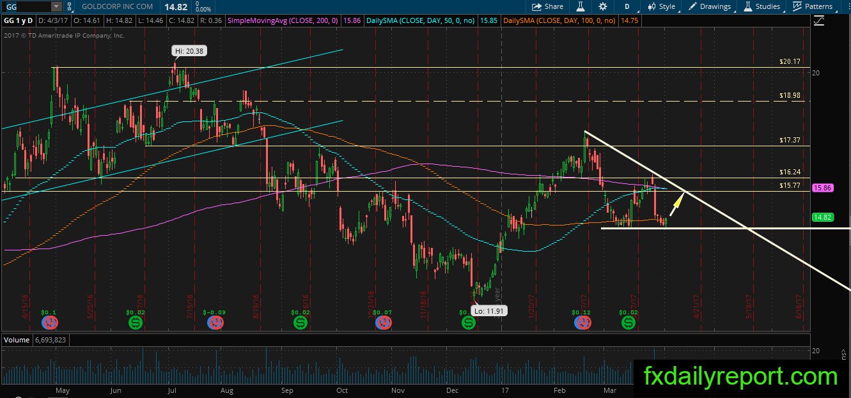Open chart settings gear icon

[602, 6]
